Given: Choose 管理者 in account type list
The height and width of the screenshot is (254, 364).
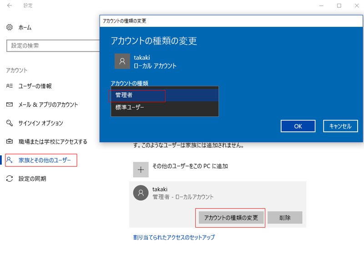Looking at the screenshot, I should pos(165,95).
